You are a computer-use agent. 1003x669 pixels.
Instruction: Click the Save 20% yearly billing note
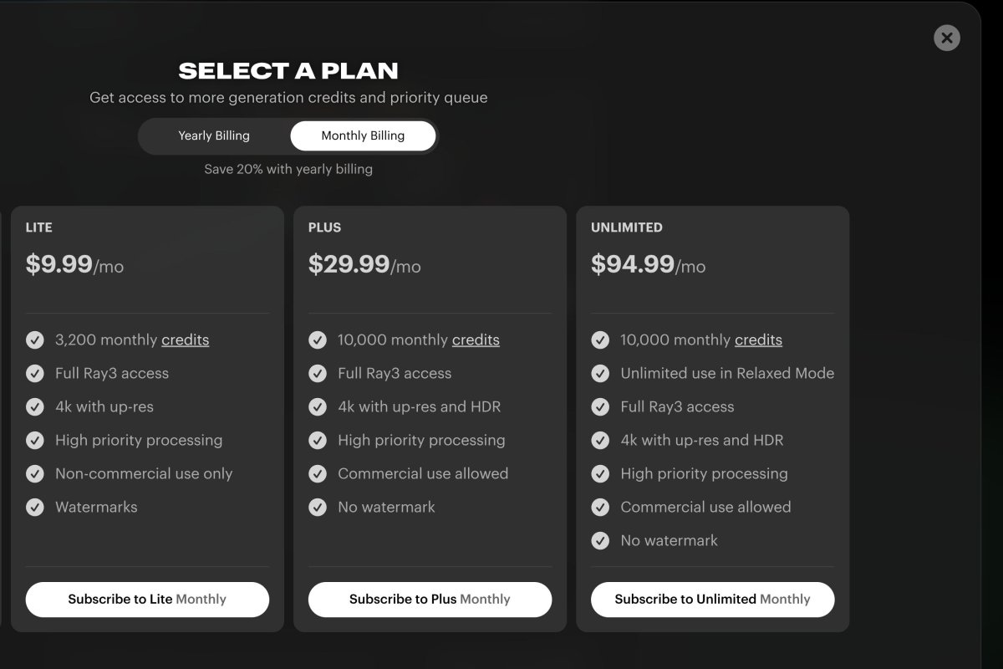pyautogui.click(x=288, y=169)
